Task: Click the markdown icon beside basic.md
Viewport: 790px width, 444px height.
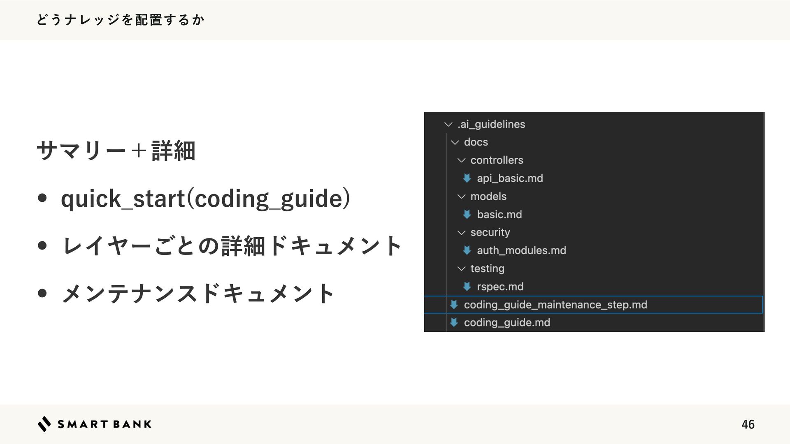Action: (467, 214)
